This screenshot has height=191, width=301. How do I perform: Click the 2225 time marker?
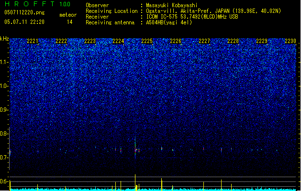[x=147, y=41]
